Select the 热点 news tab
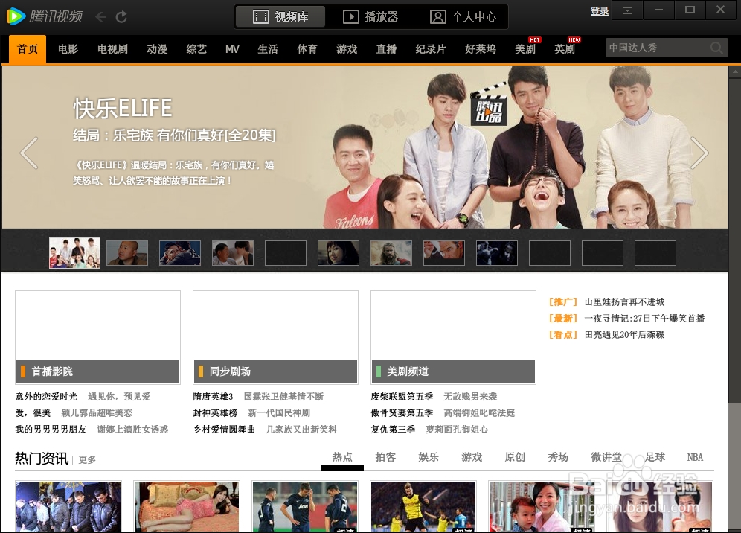 pos(342,457)
